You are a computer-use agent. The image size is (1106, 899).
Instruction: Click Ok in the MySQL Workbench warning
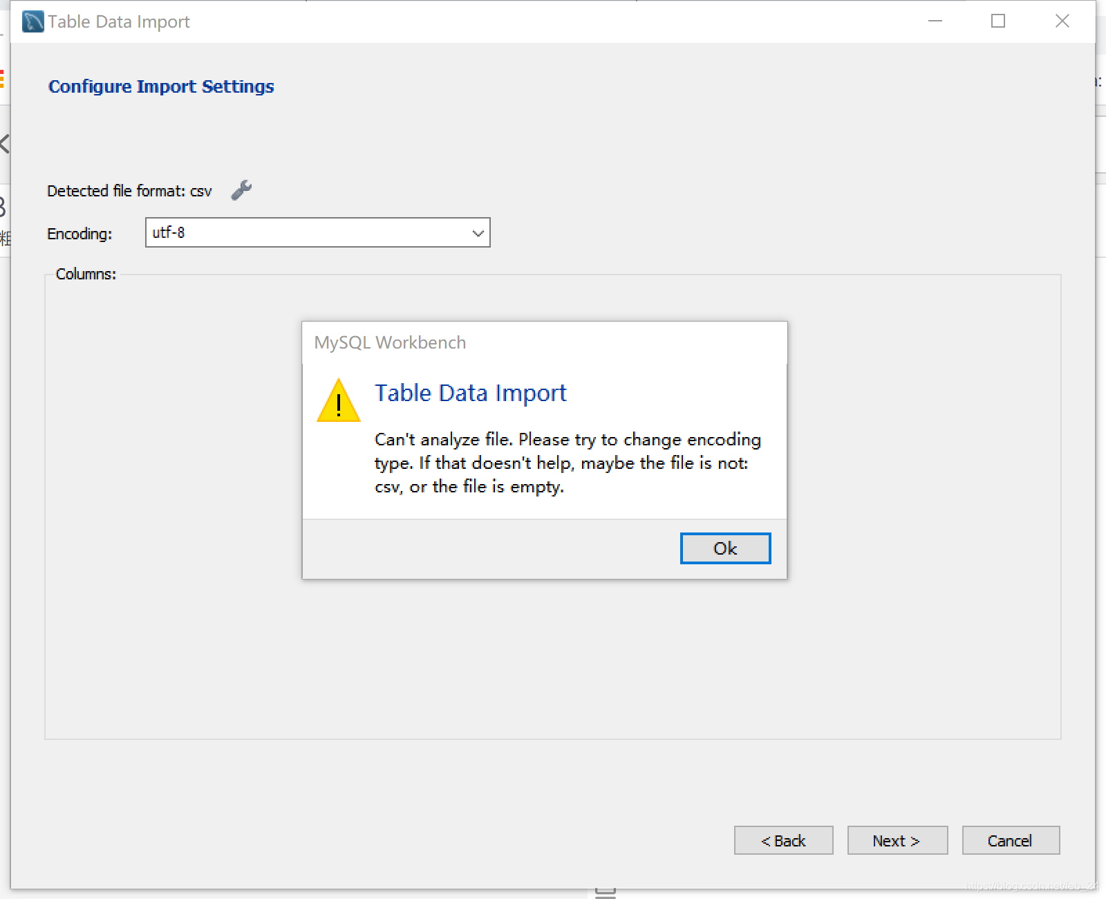coord(725,548)
